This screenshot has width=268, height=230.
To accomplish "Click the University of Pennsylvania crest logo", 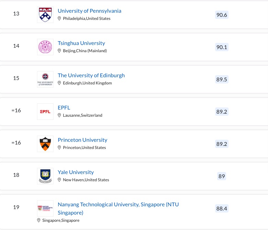I will [x=45, y=15].
